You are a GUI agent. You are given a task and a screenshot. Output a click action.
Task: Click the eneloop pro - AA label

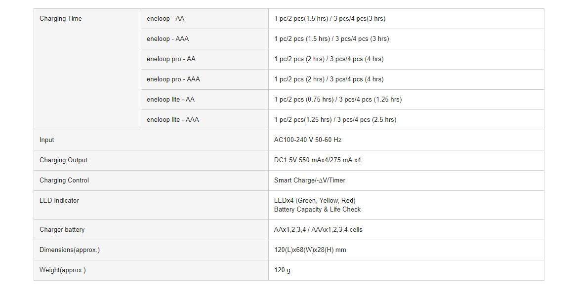[171, 59]
